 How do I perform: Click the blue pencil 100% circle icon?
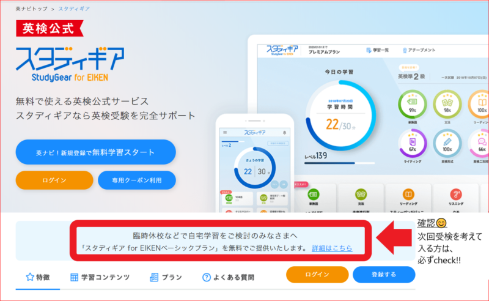(x=447, y=143)
